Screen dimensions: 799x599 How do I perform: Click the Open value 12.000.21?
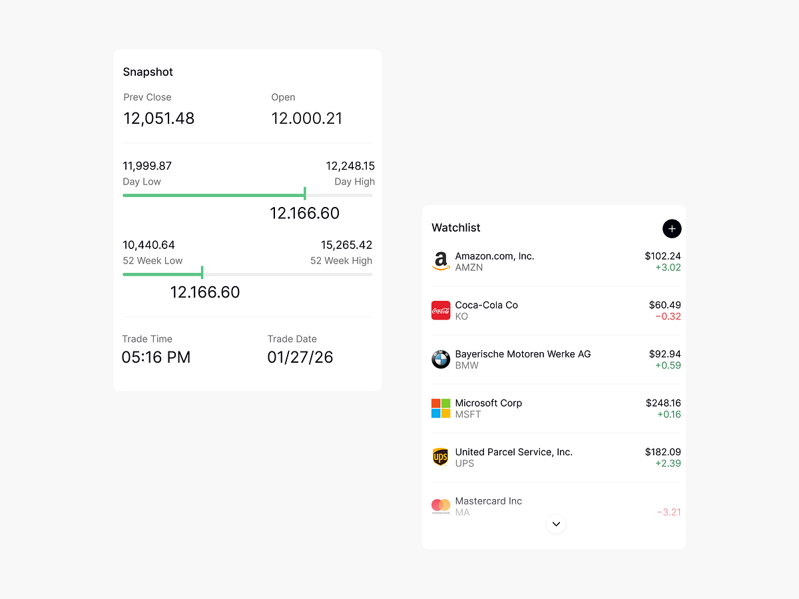[x=307, y=118]
